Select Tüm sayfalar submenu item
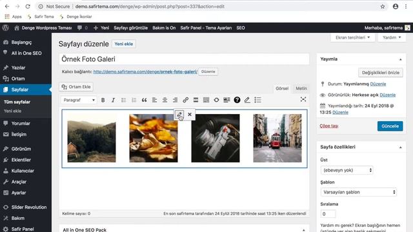Image resolution: width=413 pixels, height=232 pixels. pyautogui.click(x=17, y=102)
